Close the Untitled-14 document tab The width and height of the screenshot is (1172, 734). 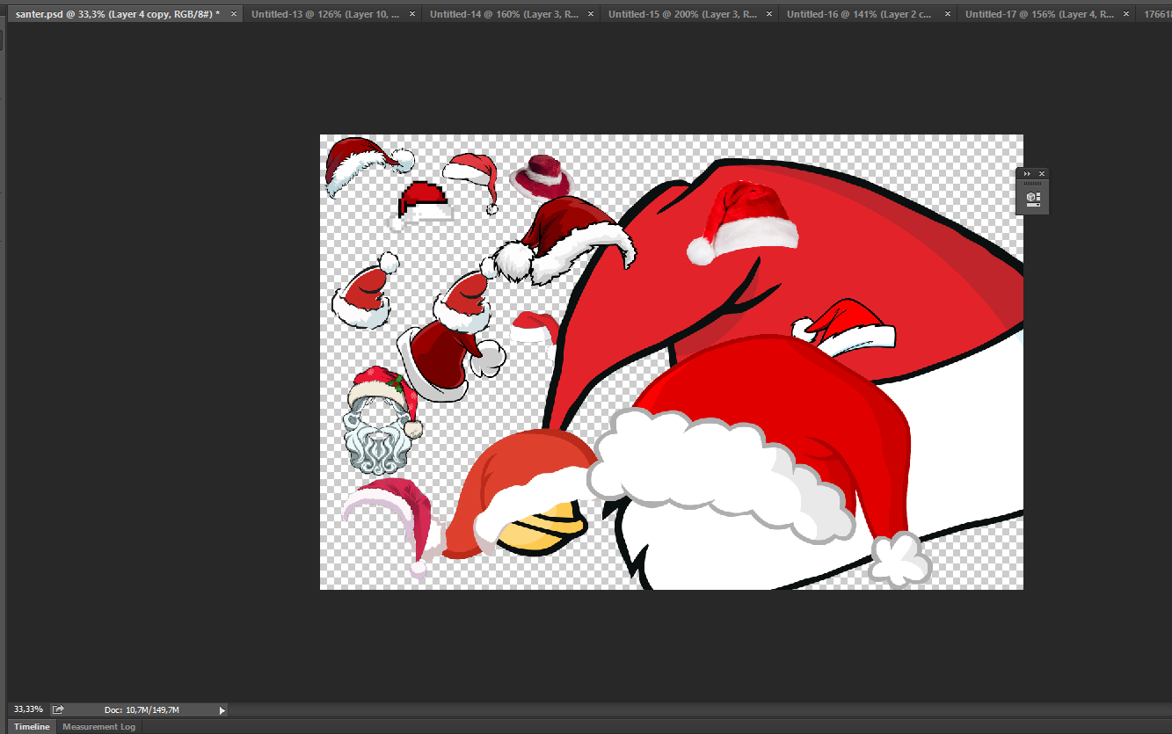591,14
